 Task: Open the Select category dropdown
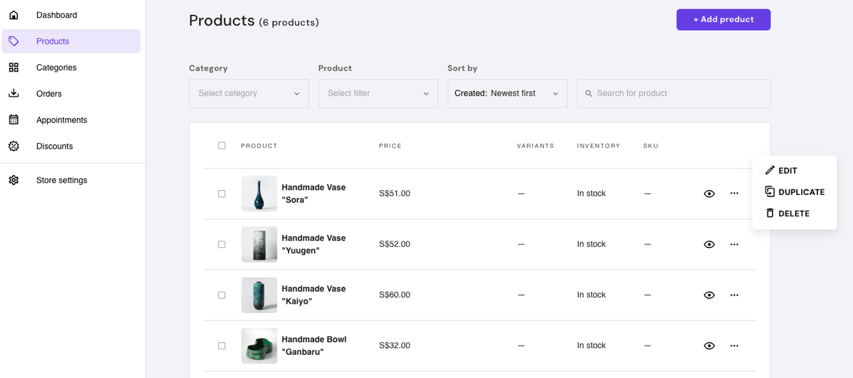[x=249, y=93]
